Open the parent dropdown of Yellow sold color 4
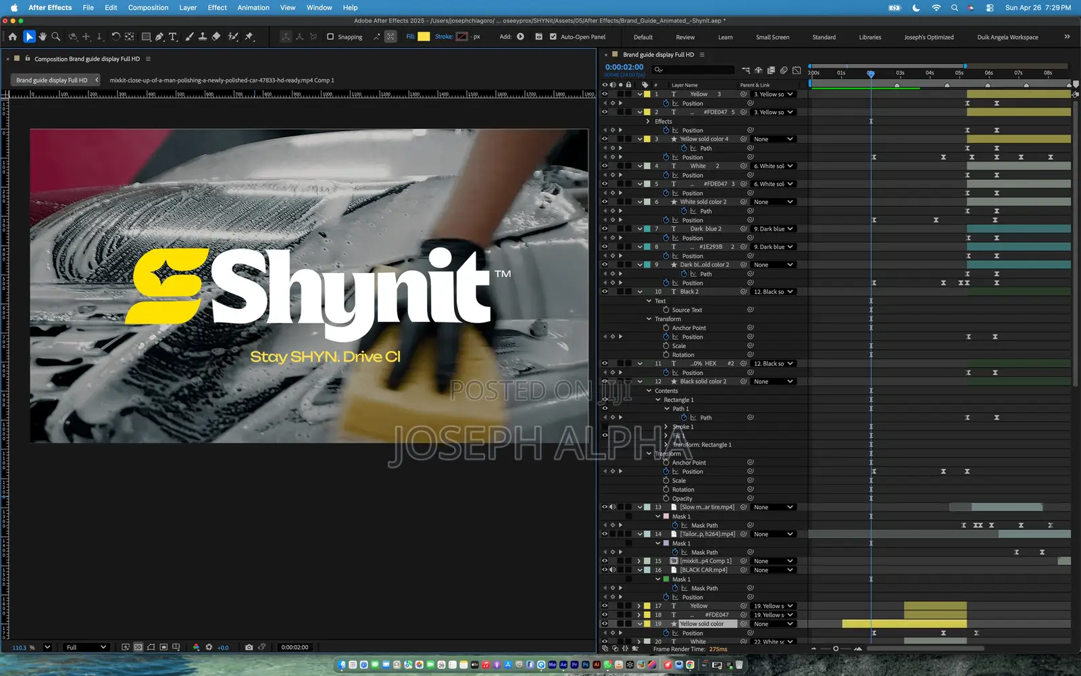This screenshot has height=676, width=1081. pyautogui.click(x=774, y=139)
